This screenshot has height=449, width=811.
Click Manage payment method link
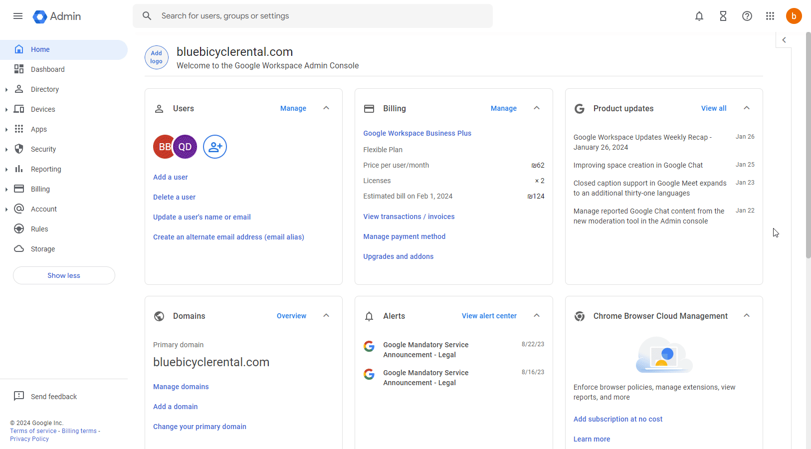[405, 236]
